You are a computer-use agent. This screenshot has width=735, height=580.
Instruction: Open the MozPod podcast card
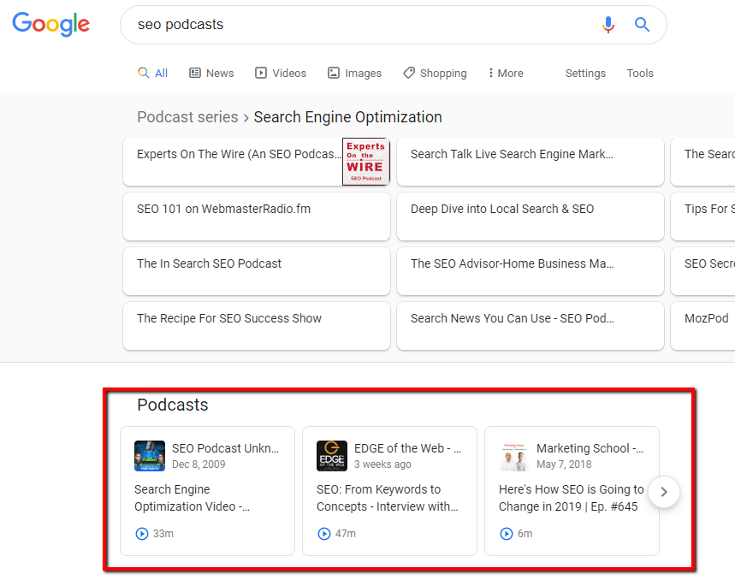pyautogui.click(x=702, y=326)
